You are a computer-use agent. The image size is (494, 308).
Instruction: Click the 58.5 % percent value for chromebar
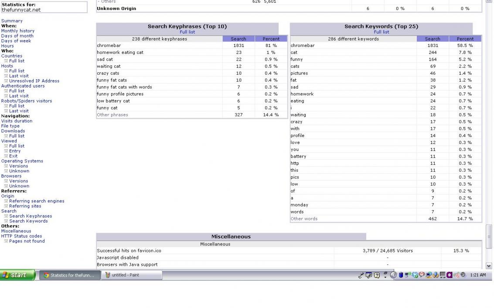[x=465, y=46]
